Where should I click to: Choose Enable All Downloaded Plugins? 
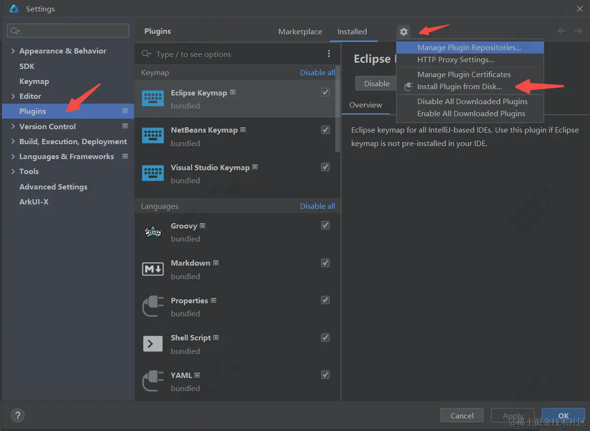tap(470, 114)
